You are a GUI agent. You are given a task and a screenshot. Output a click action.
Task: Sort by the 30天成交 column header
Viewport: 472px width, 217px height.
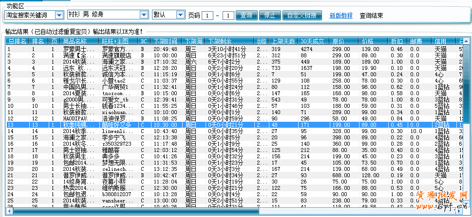(313, 41)
